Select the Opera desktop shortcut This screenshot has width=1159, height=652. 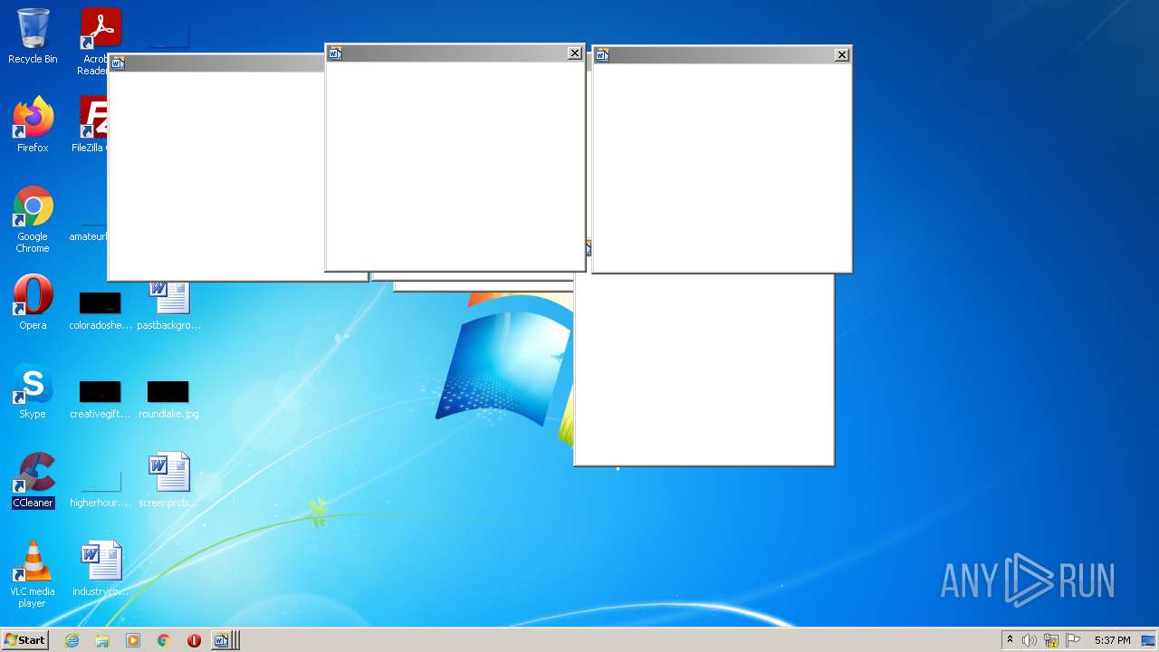coord(33,302)
